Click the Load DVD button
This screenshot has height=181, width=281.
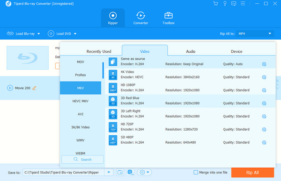point(59,34)
